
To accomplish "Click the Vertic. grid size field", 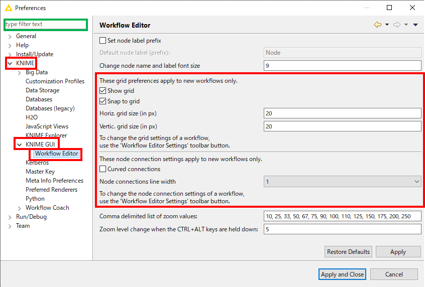I will tap(342, 126).
